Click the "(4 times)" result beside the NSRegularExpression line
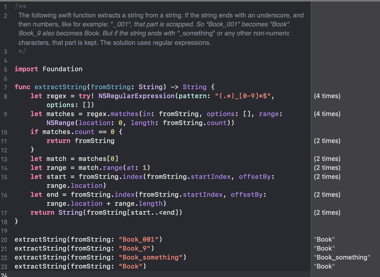This screenshot has height=277, width=380. pyautogui.click(x=327, y=96)
